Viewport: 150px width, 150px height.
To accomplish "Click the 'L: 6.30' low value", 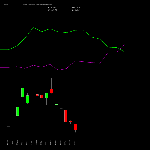I will 76,10.
